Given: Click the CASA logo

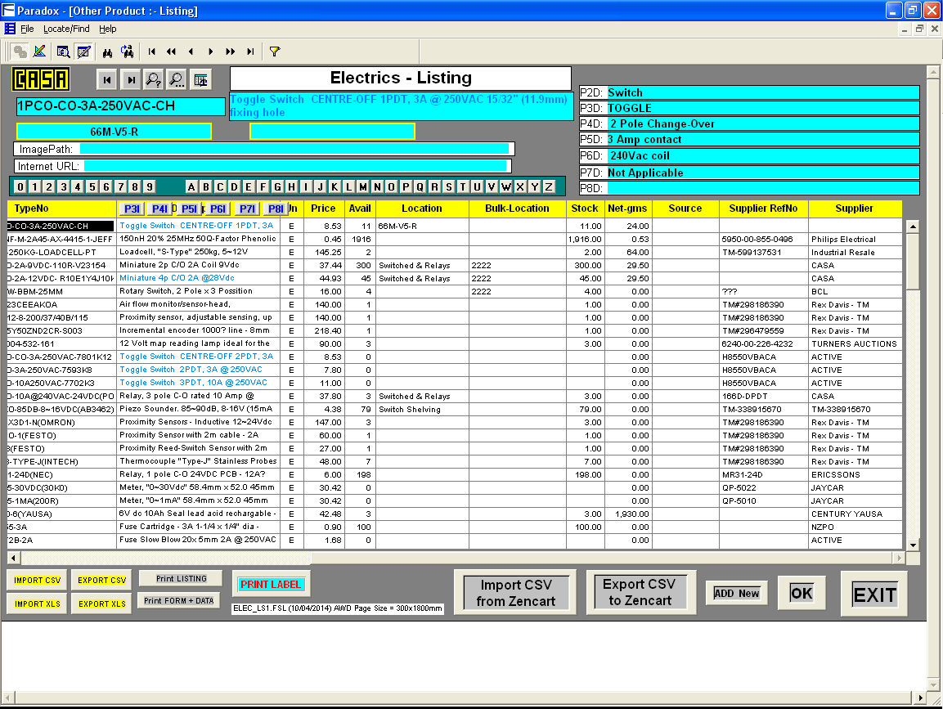Looking at the screenshot, I should click(42, 79).
